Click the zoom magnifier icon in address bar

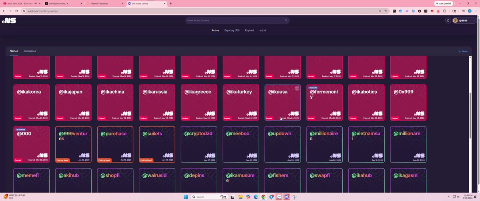[x=380, y=11]
